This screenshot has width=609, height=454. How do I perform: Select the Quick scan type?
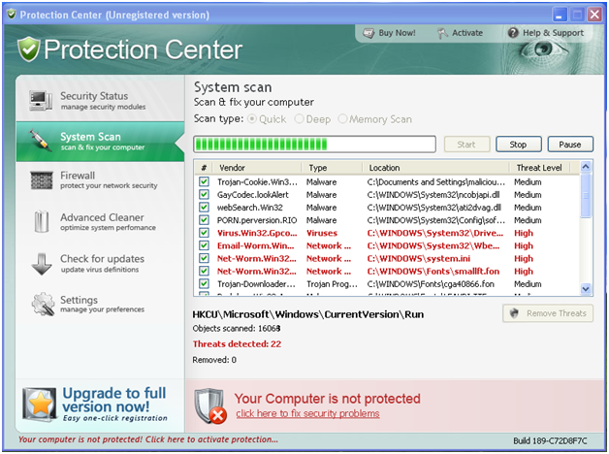[x=252, y=119]
